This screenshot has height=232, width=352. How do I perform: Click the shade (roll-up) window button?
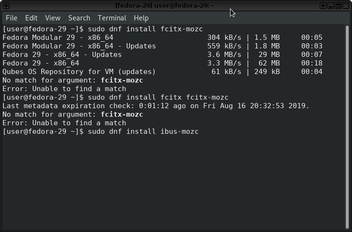[323, 6]
